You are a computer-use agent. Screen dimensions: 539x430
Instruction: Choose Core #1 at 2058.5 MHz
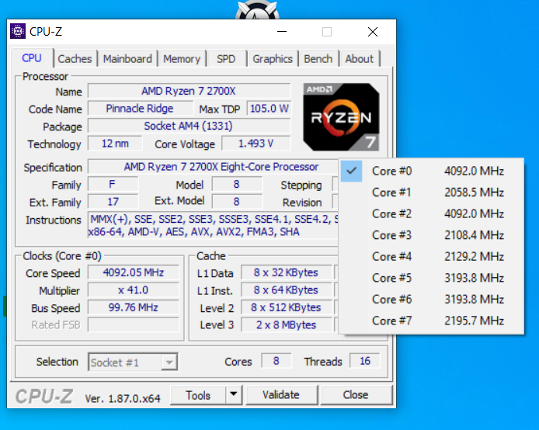(431, 192)
